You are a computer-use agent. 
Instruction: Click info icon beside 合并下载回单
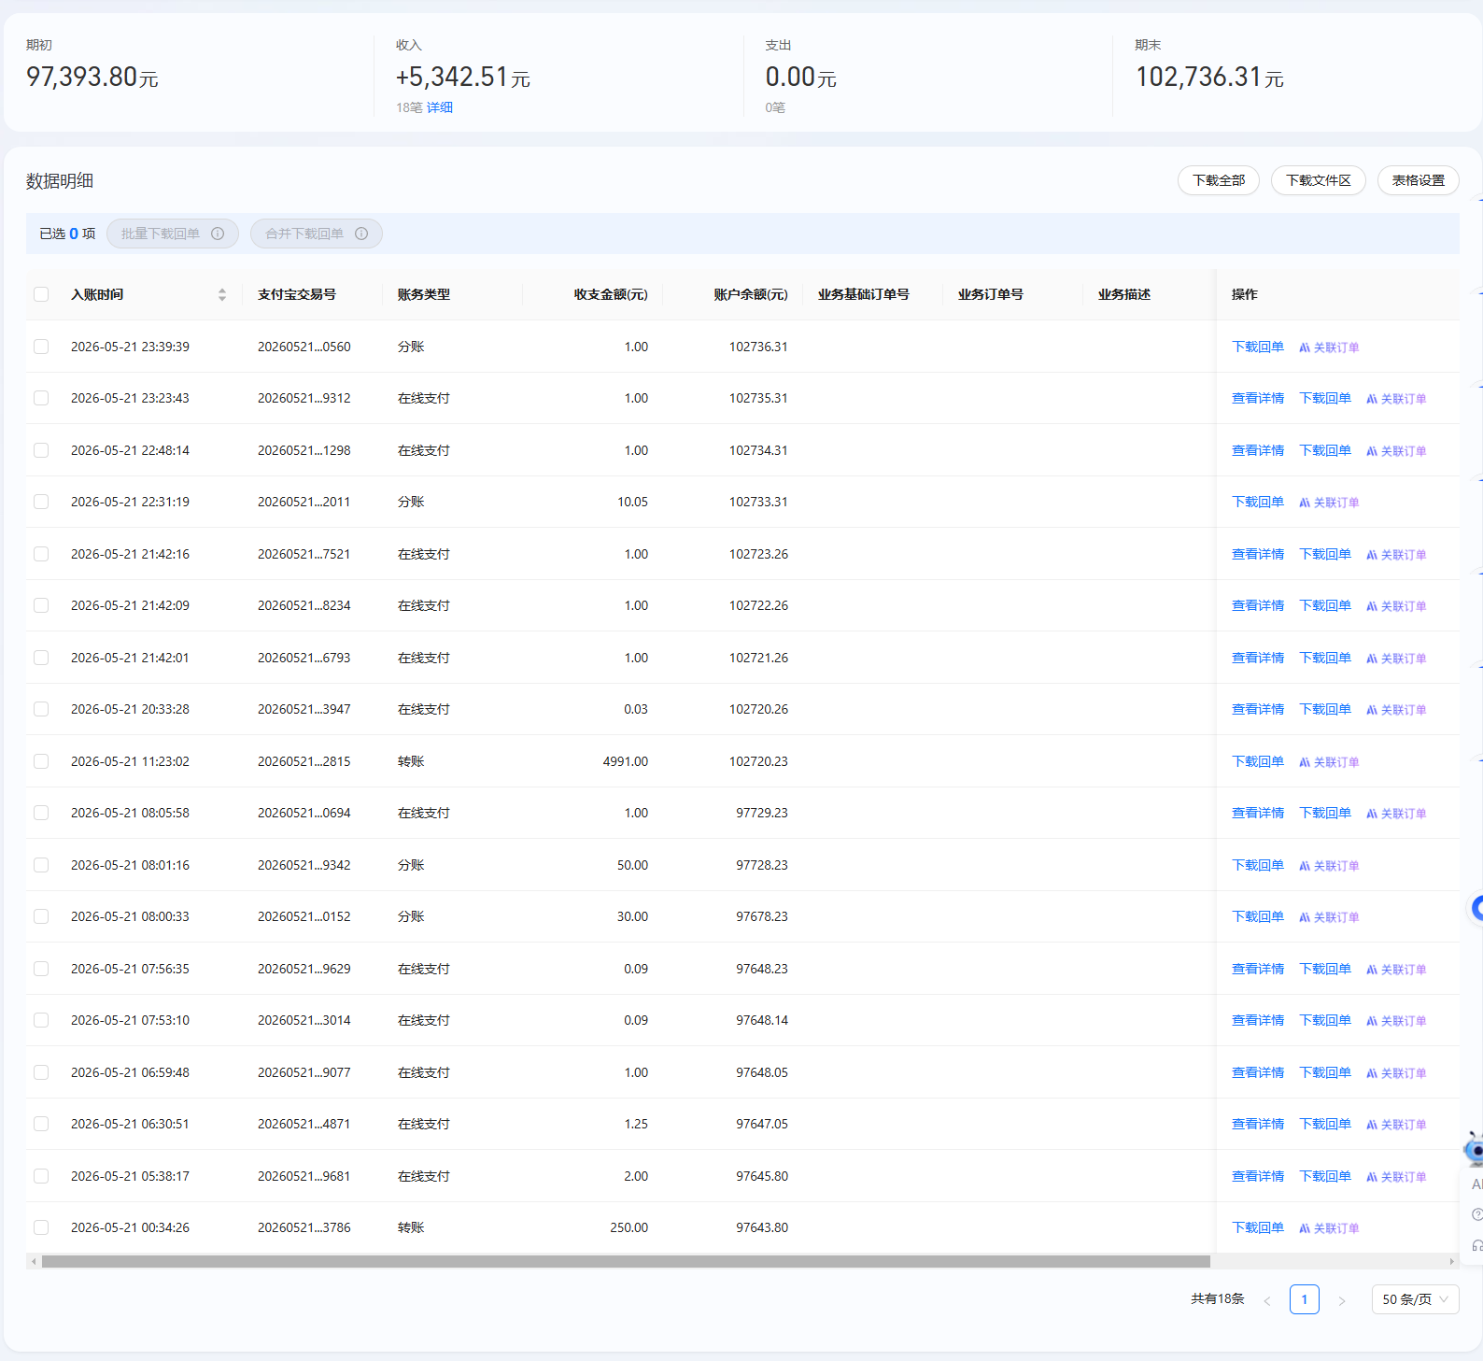[361, 234]
